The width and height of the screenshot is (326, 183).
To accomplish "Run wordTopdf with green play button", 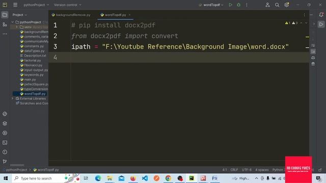I will click(230, 5).
